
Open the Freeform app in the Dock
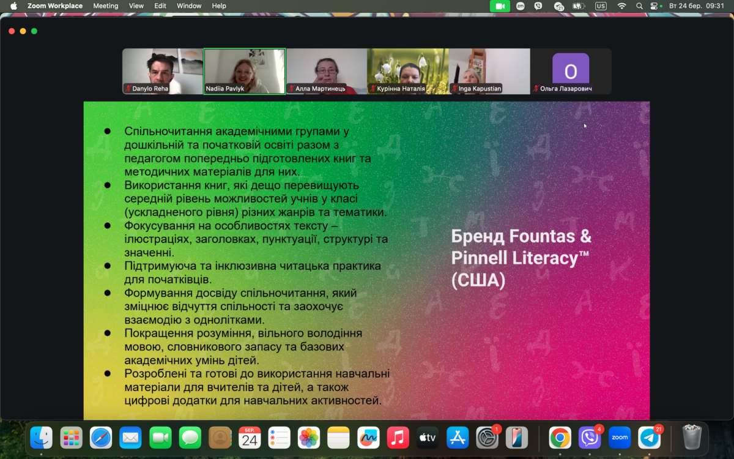pos(368,438)
